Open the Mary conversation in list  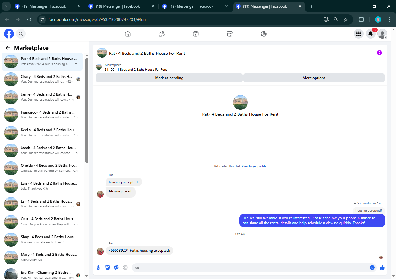42,257
